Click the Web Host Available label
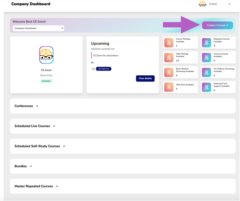The image size is (240, 201). click(x=185, y=84)
